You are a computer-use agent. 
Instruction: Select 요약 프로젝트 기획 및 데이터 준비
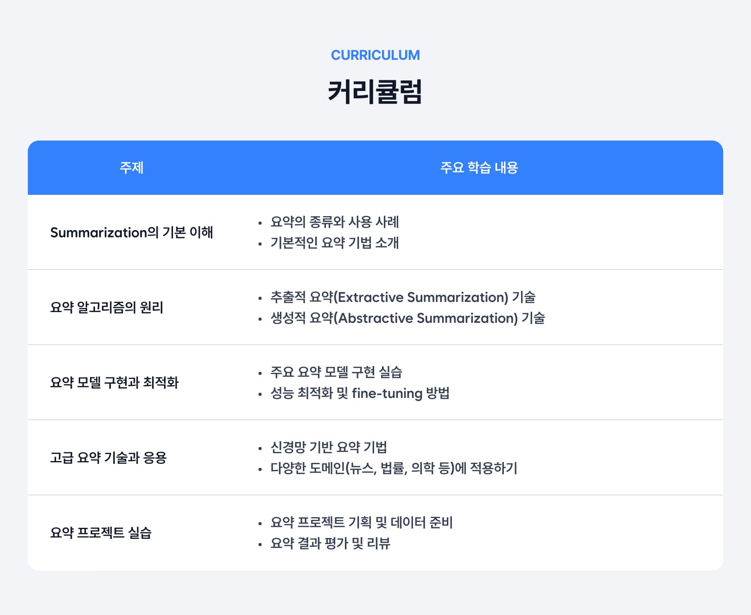[362, 522]
